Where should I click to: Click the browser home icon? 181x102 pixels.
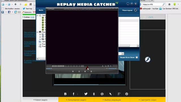click(169, 5)
